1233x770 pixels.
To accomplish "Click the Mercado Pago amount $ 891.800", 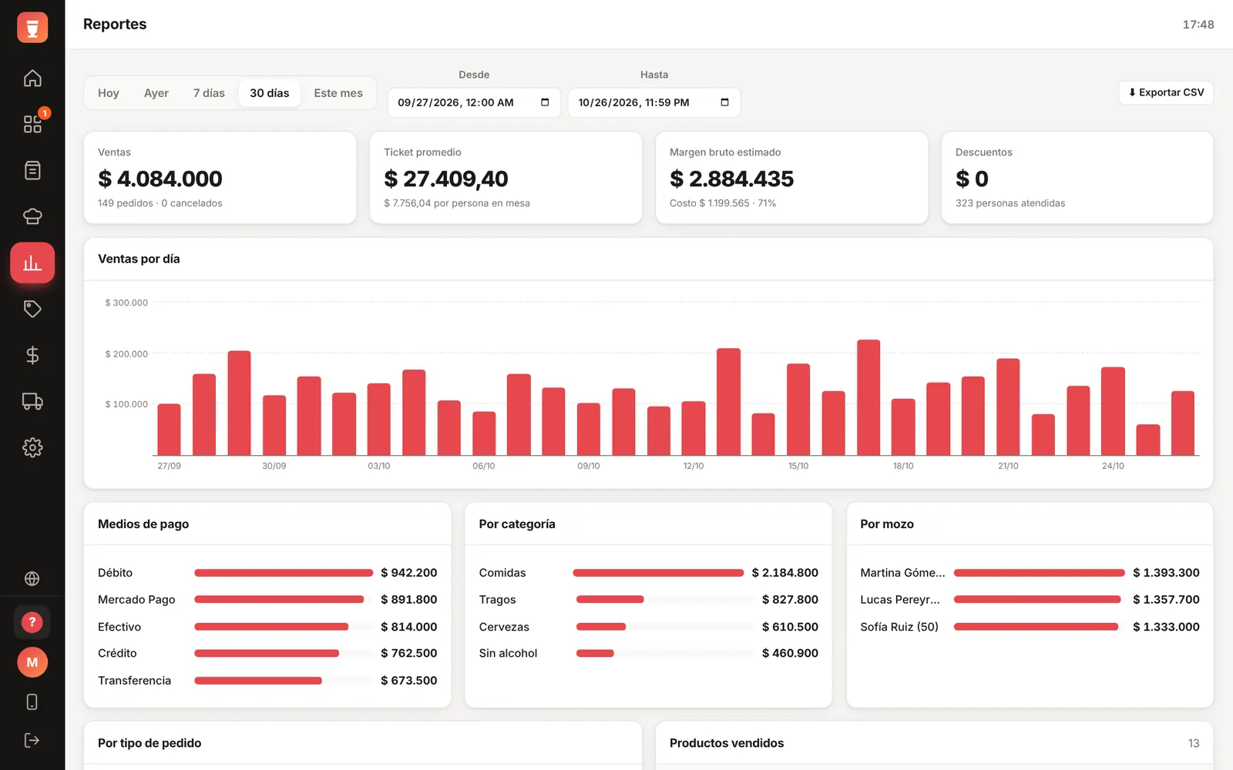I will click(x=409, y=600).
